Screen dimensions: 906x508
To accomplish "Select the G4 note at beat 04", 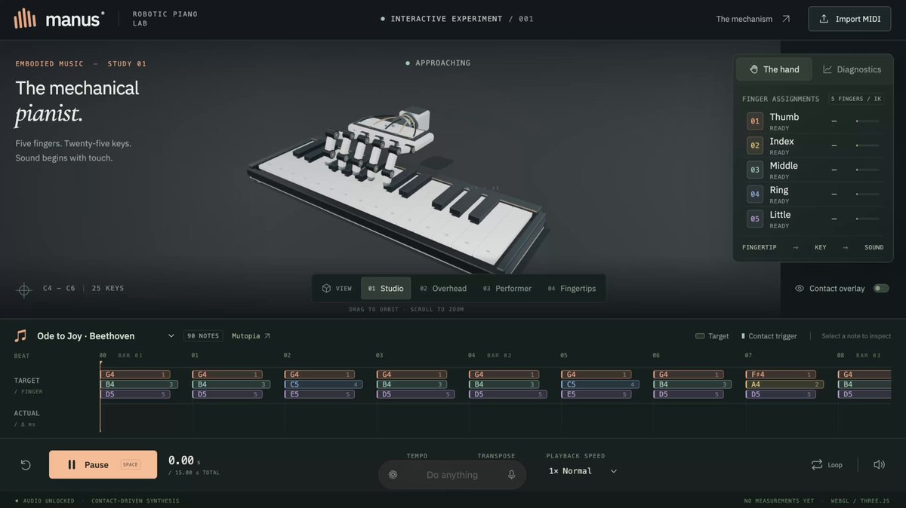I will point(504,375).
